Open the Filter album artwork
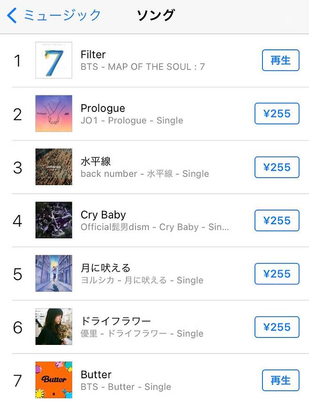This screenshot has width=309, height=406. click(x=54, y=60)
